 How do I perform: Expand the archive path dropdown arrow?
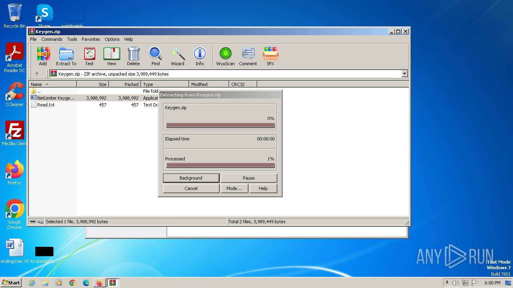point(404,74)
